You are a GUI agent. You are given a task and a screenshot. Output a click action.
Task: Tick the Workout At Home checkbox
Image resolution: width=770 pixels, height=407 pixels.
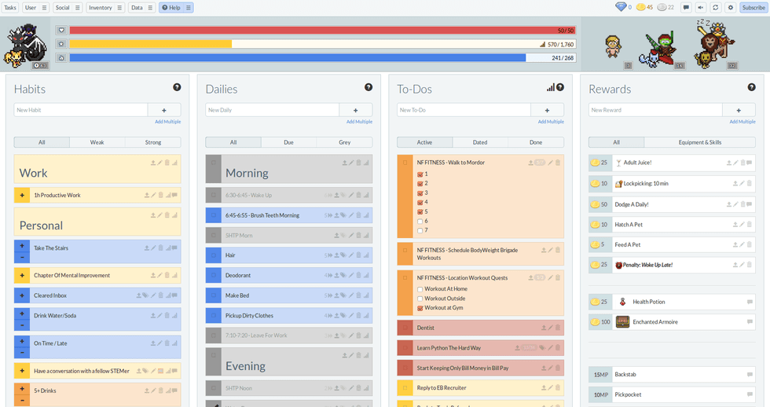[420, 289]
